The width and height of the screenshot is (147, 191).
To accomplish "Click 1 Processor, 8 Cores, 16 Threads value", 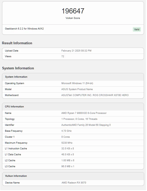I will point(79,119).
